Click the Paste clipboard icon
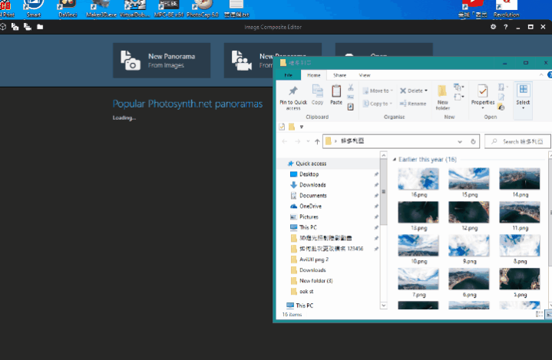 (336, 92)
